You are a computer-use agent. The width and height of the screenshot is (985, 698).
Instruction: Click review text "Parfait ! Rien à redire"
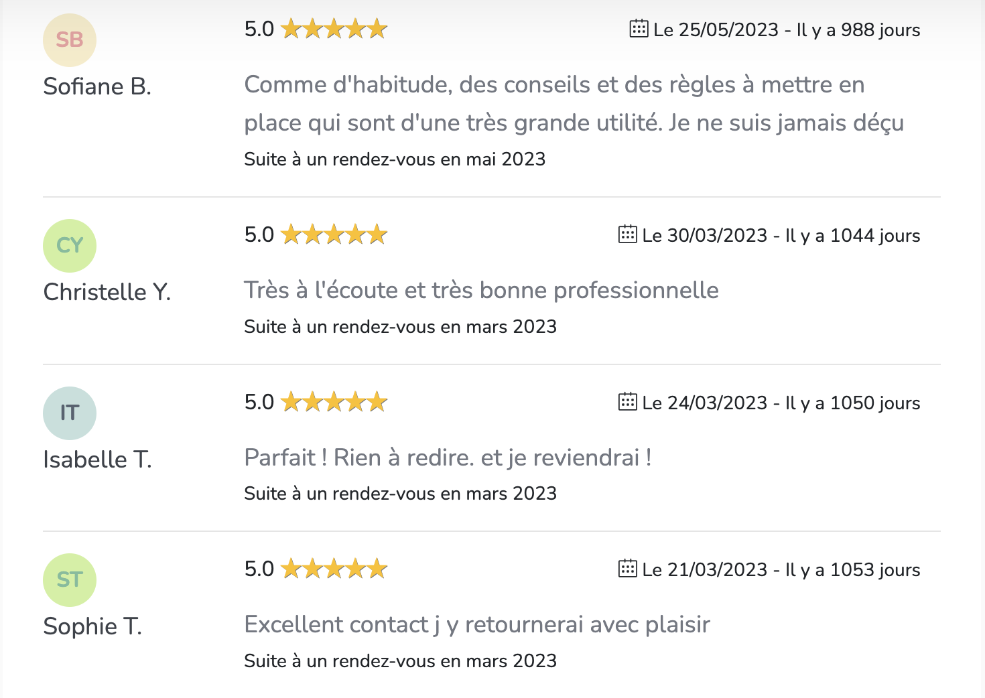click(x=448, y=458)
